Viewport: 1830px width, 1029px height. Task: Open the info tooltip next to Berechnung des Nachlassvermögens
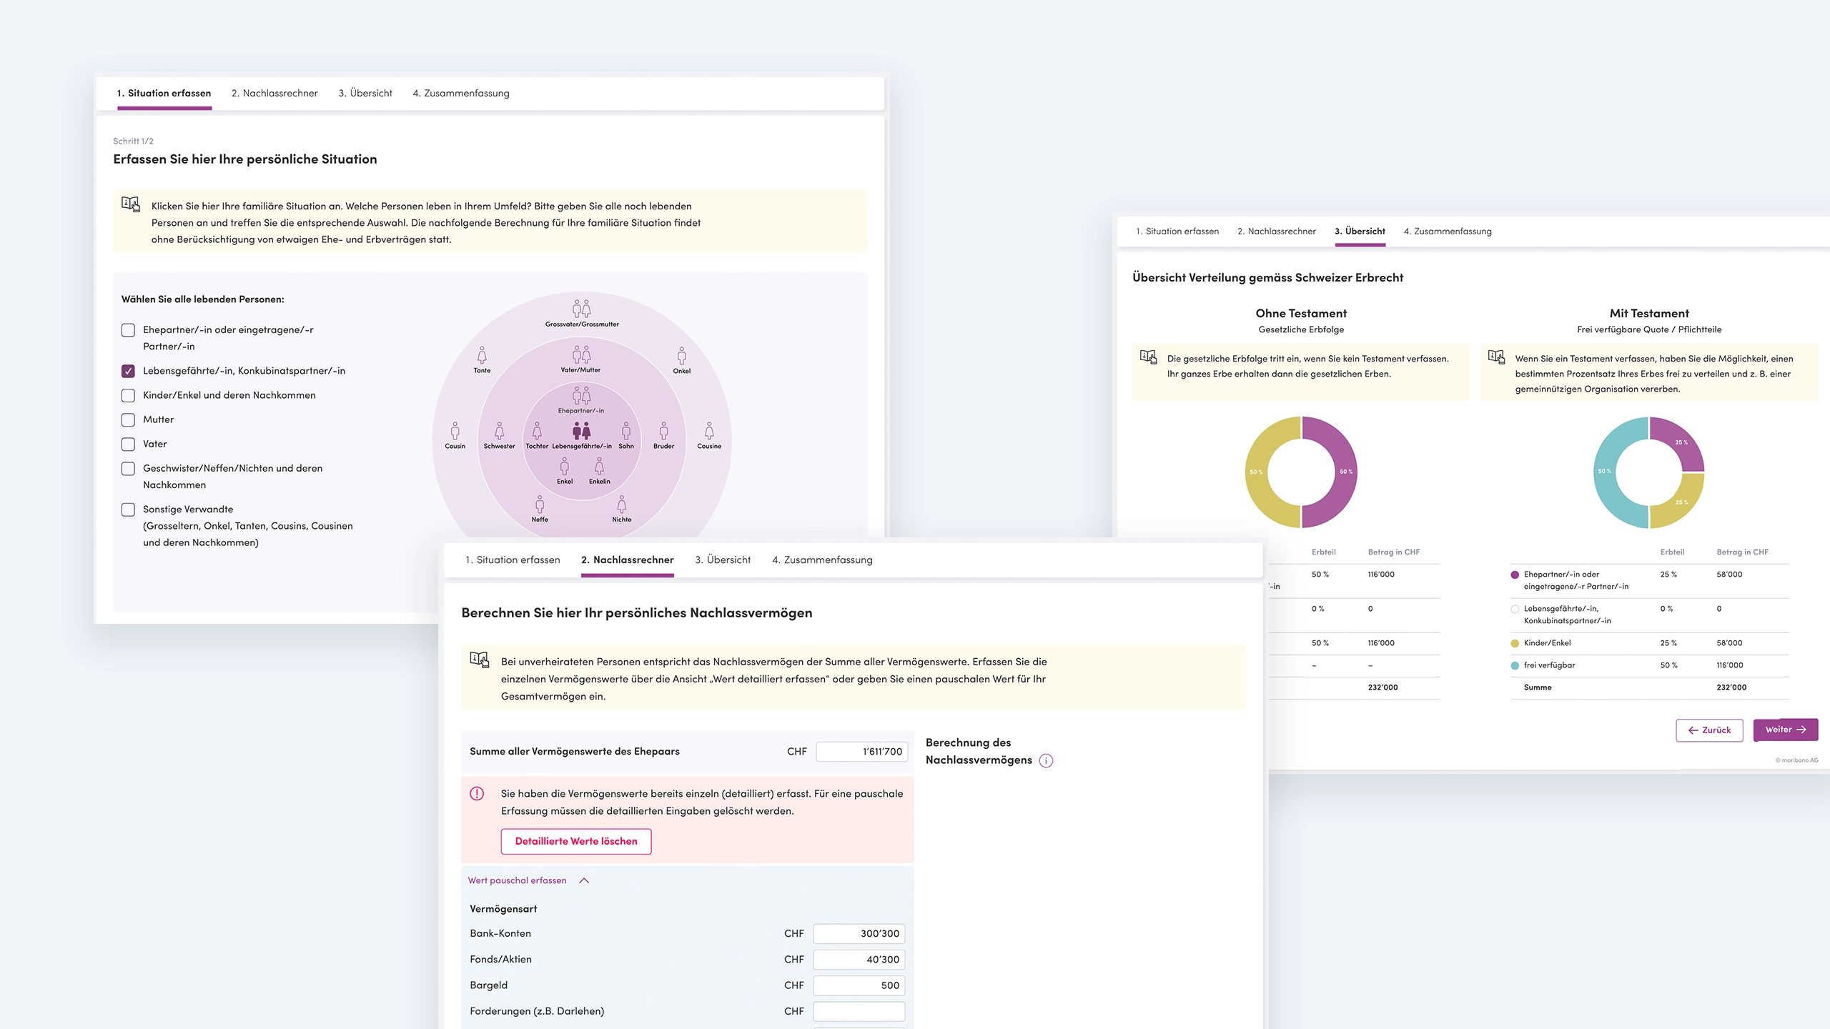coord(1047,760)
